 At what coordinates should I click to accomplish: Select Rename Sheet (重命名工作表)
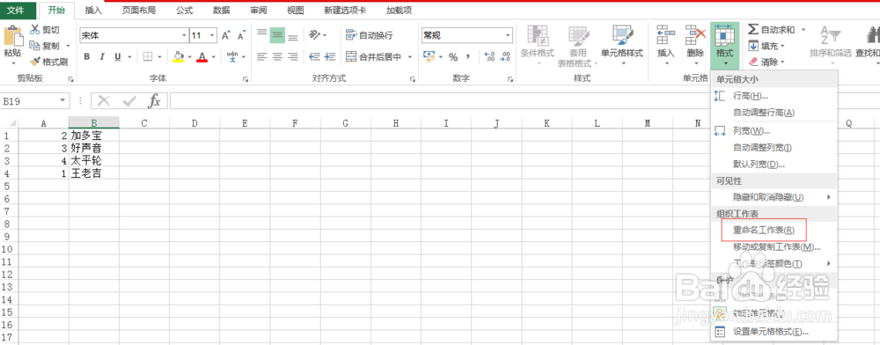pyautogui.click(x=774, y=230)
